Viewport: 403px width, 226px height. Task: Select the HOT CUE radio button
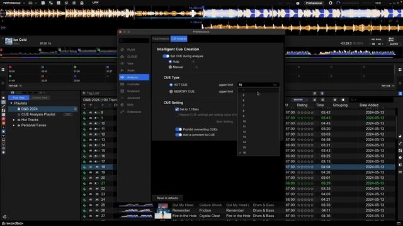pos(171,85)
